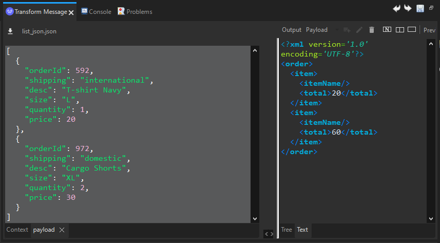This screenshot has width=440, height=243.
Task: Click the Console monitor icon
Action: [x=84, y=11]
